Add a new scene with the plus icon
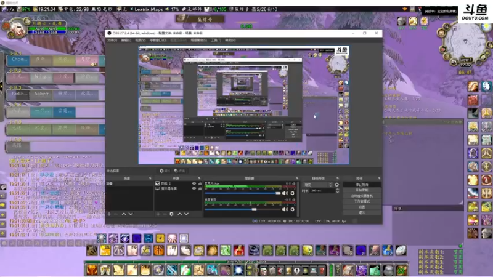This screenshot has height=277, width=493. 109,214
